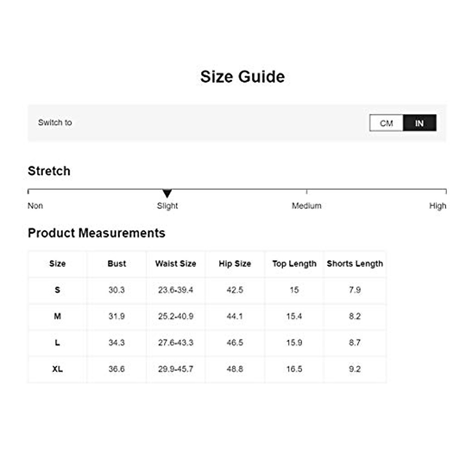
Task: Click the Product Measurements heading
Action: coord(97,233)
